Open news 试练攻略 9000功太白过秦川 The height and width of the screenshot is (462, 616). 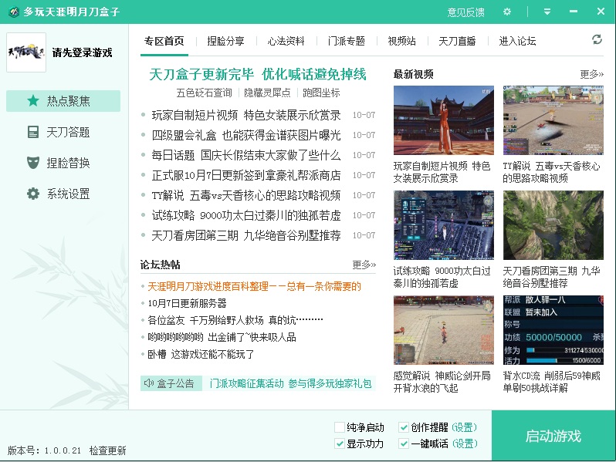pyautogui.click(x=246, y=215)
